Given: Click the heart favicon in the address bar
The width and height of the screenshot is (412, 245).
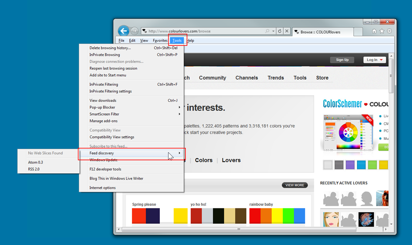Looking at the screenshot, I should tap(145, 31).
